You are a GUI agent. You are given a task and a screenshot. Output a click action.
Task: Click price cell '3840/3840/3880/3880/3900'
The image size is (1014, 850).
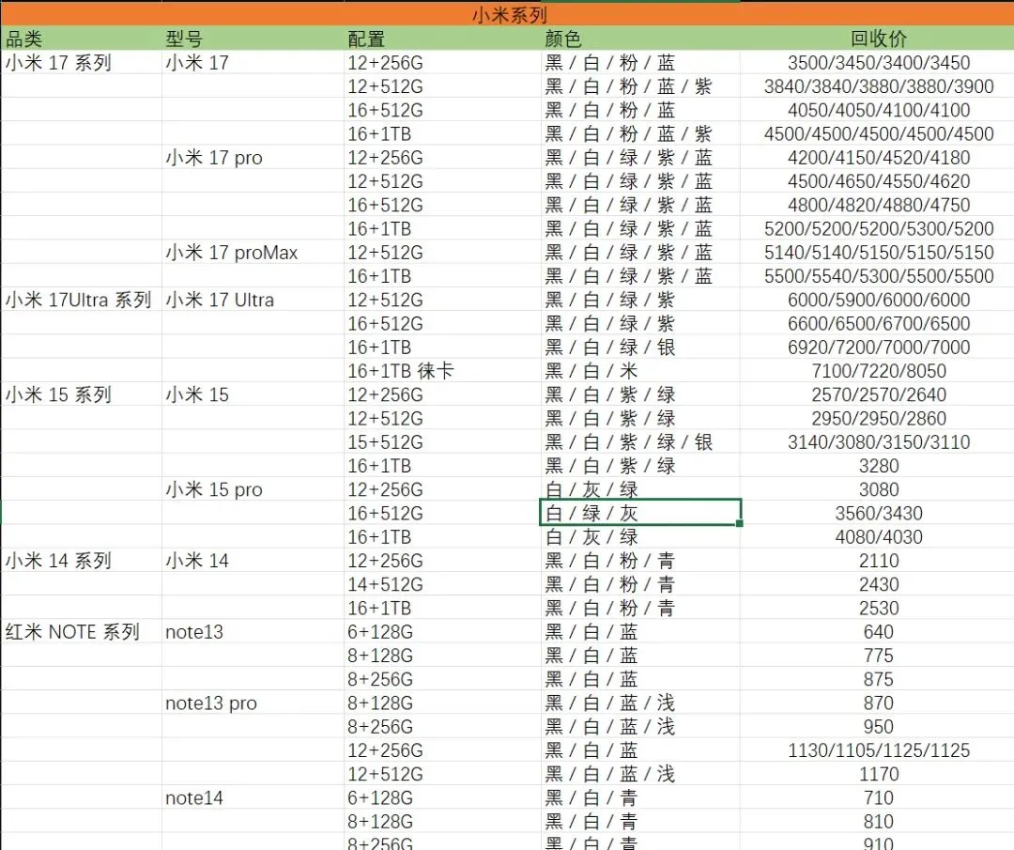pyautogui.click(x=878, y=86)
